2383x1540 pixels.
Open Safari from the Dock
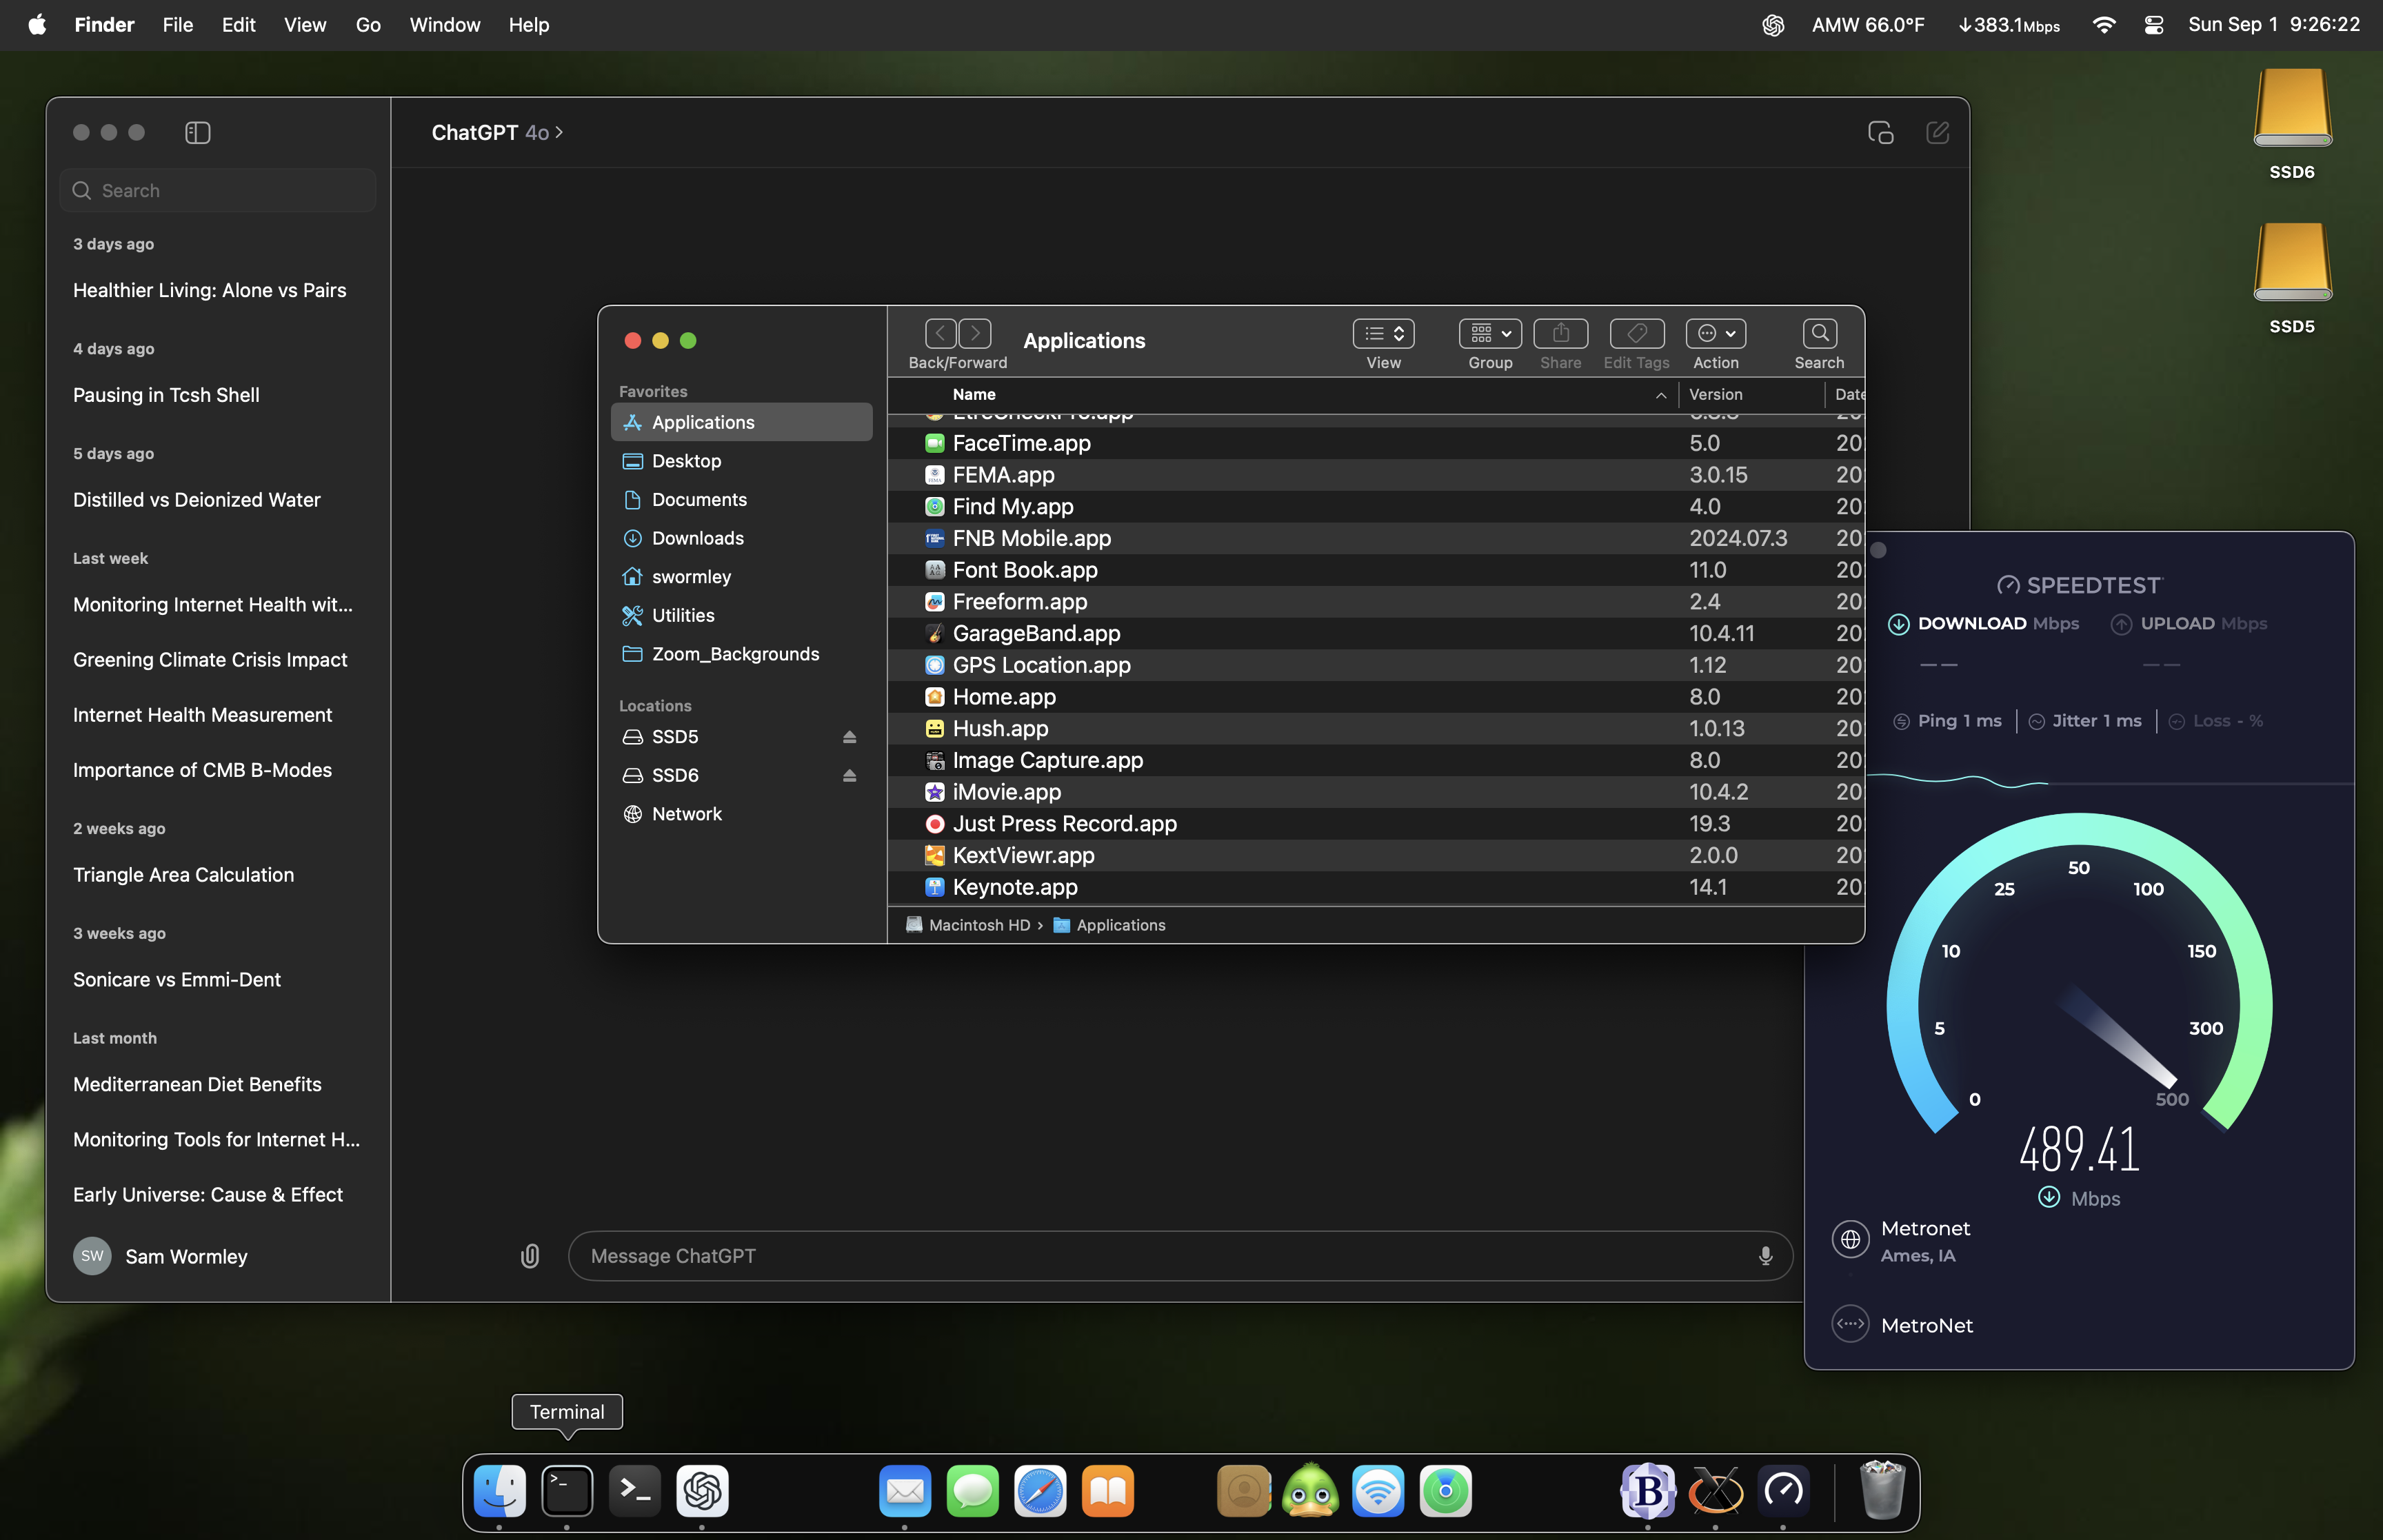point(1040,1491)
